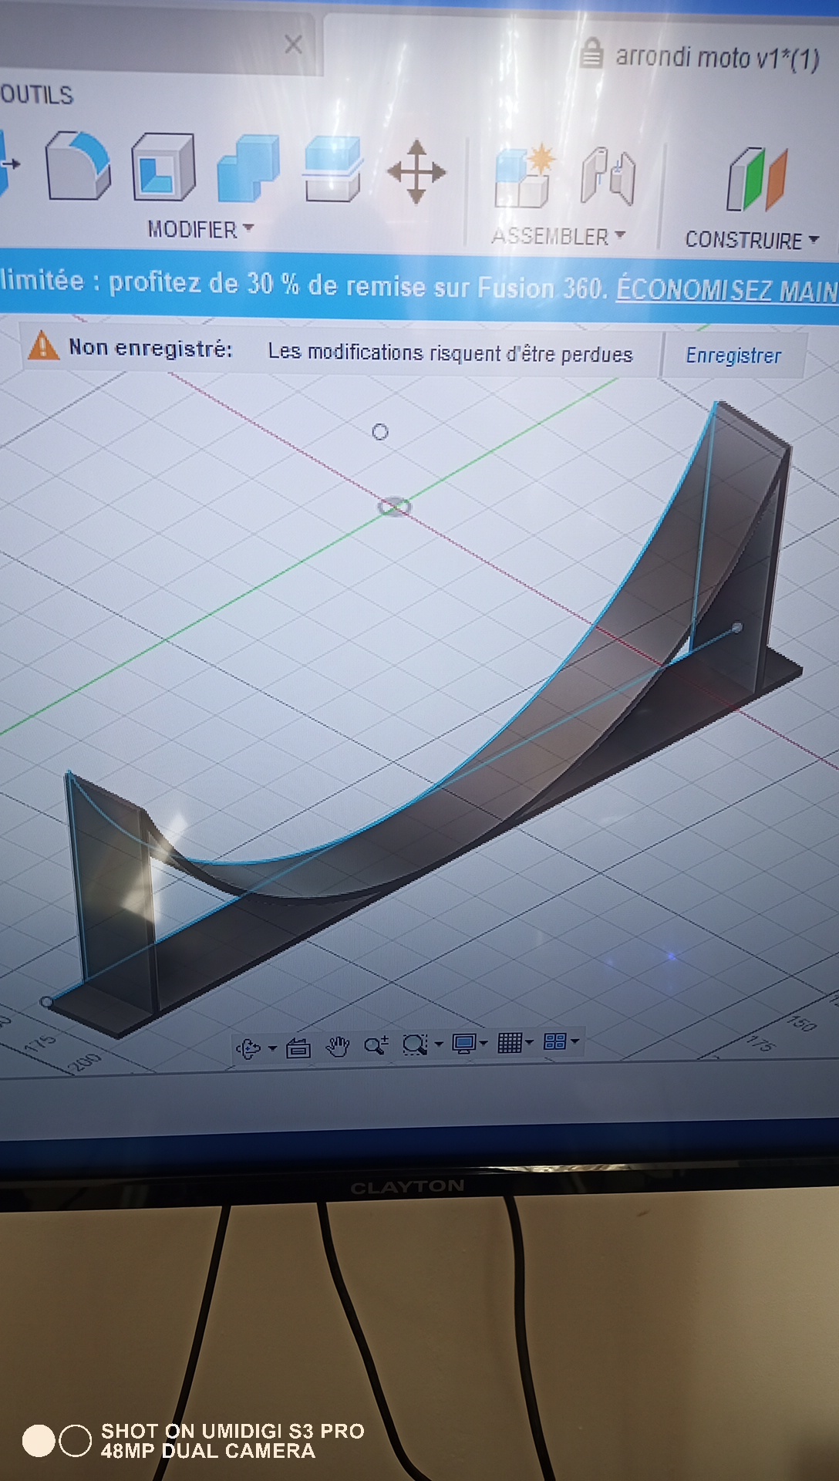Activate the Orbit navigation tool
This screenshot has width=839, height=1481.
point(248,1048)
